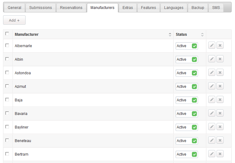Switch to the Languages tab

coord(174,8)
